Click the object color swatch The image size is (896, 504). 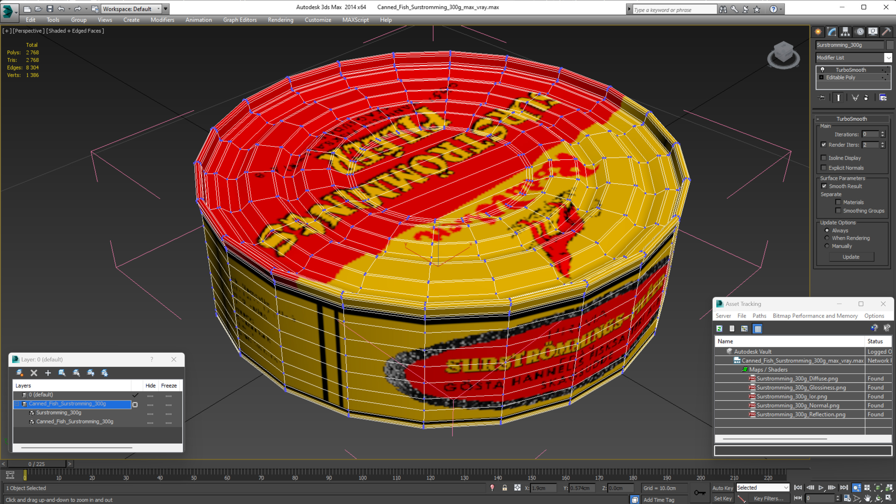889,45
